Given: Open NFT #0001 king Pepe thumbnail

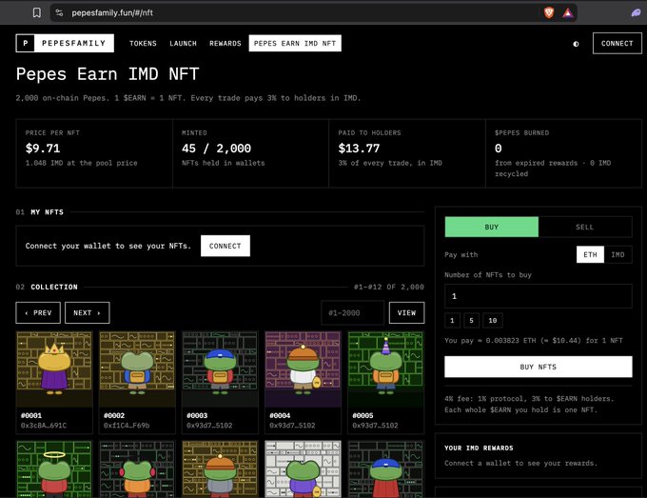Looking at the screenshot, I should click(x=54, y=369).
